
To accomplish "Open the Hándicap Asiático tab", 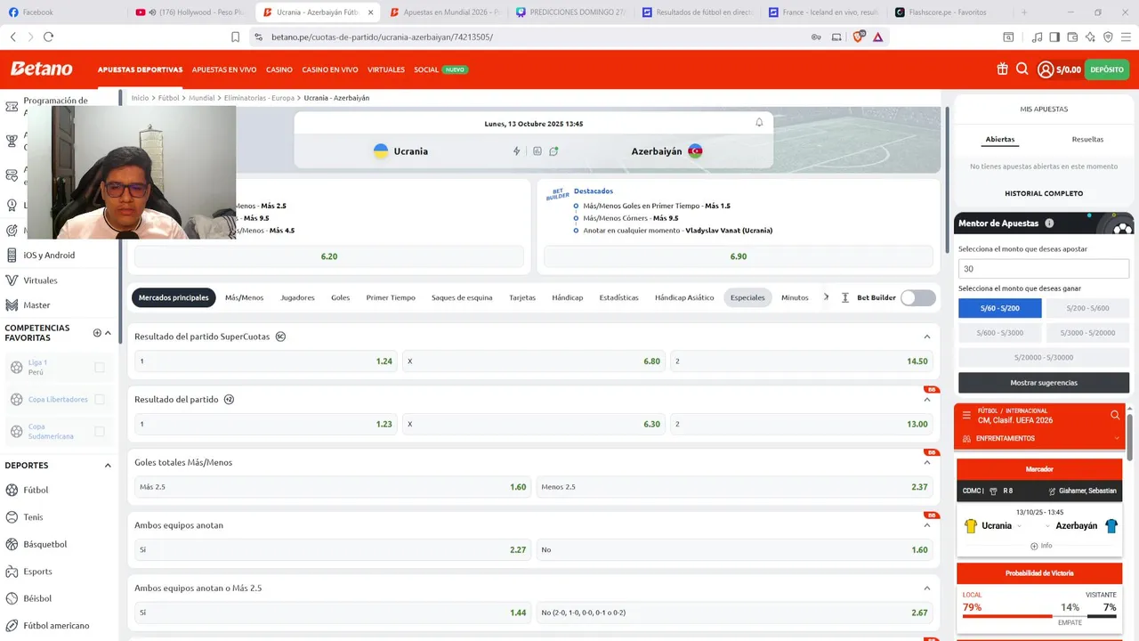I will click(x=684, y=297).
